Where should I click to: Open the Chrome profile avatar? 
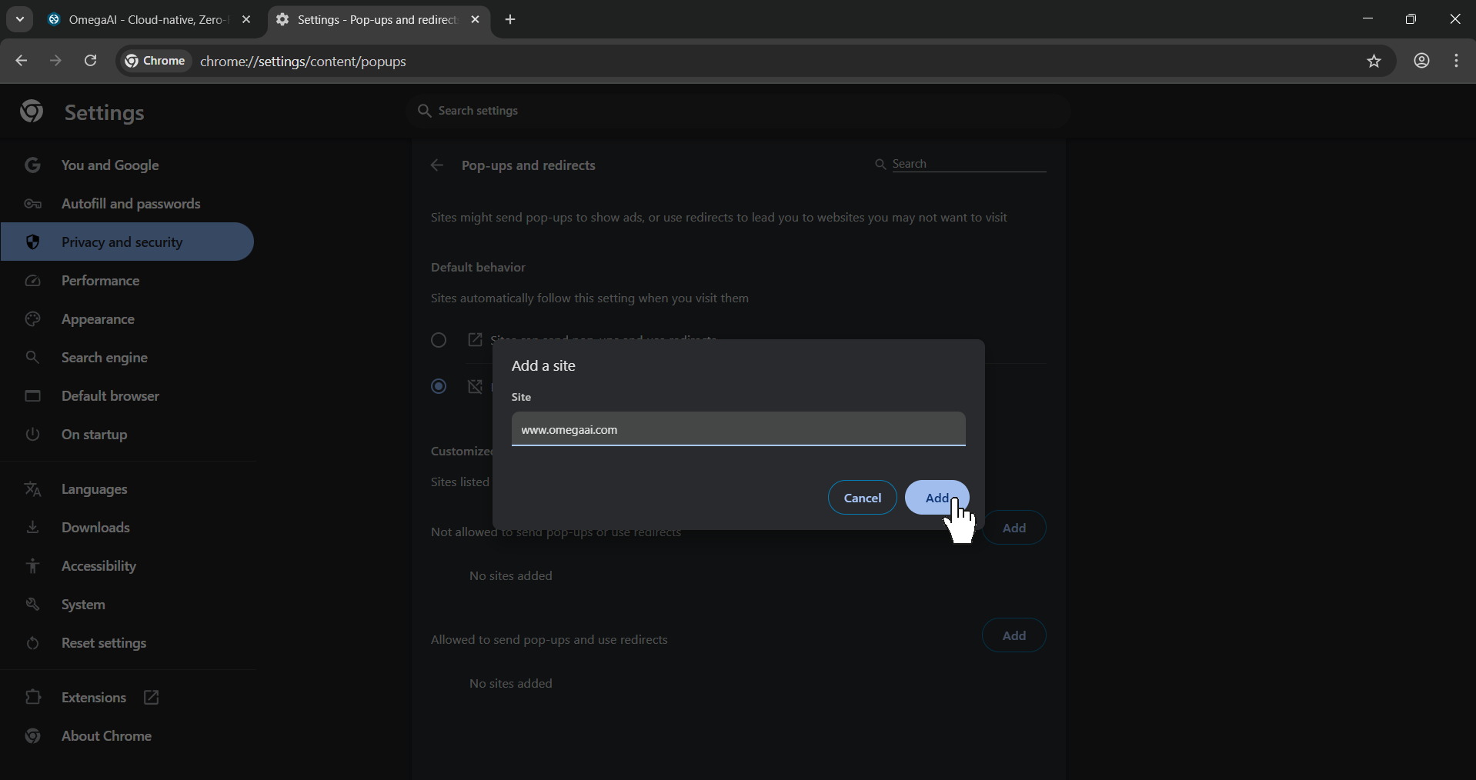[1421, 61]
